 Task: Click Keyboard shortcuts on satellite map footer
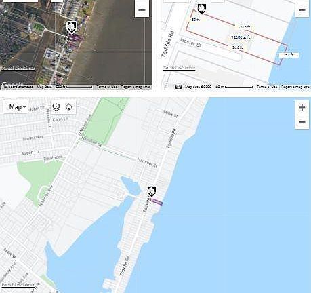click(x=18, y=87)
